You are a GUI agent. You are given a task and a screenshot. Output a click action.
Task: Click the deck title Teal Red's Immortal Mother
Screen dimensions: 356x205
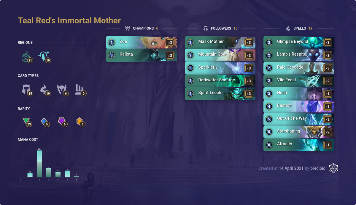pyautogui.click(x=69, y=20)
